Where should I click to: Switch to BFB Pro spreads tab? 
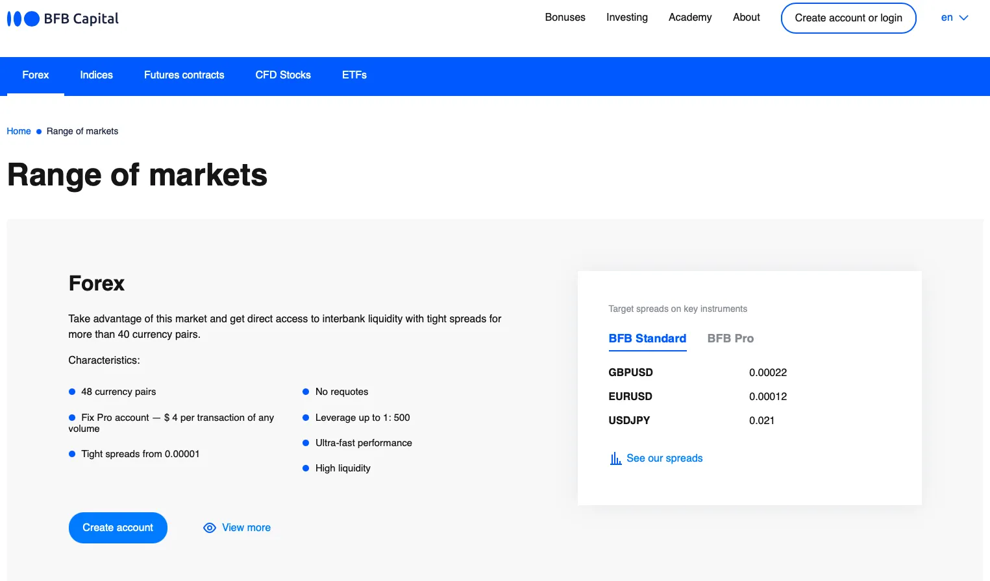(730, 338)
